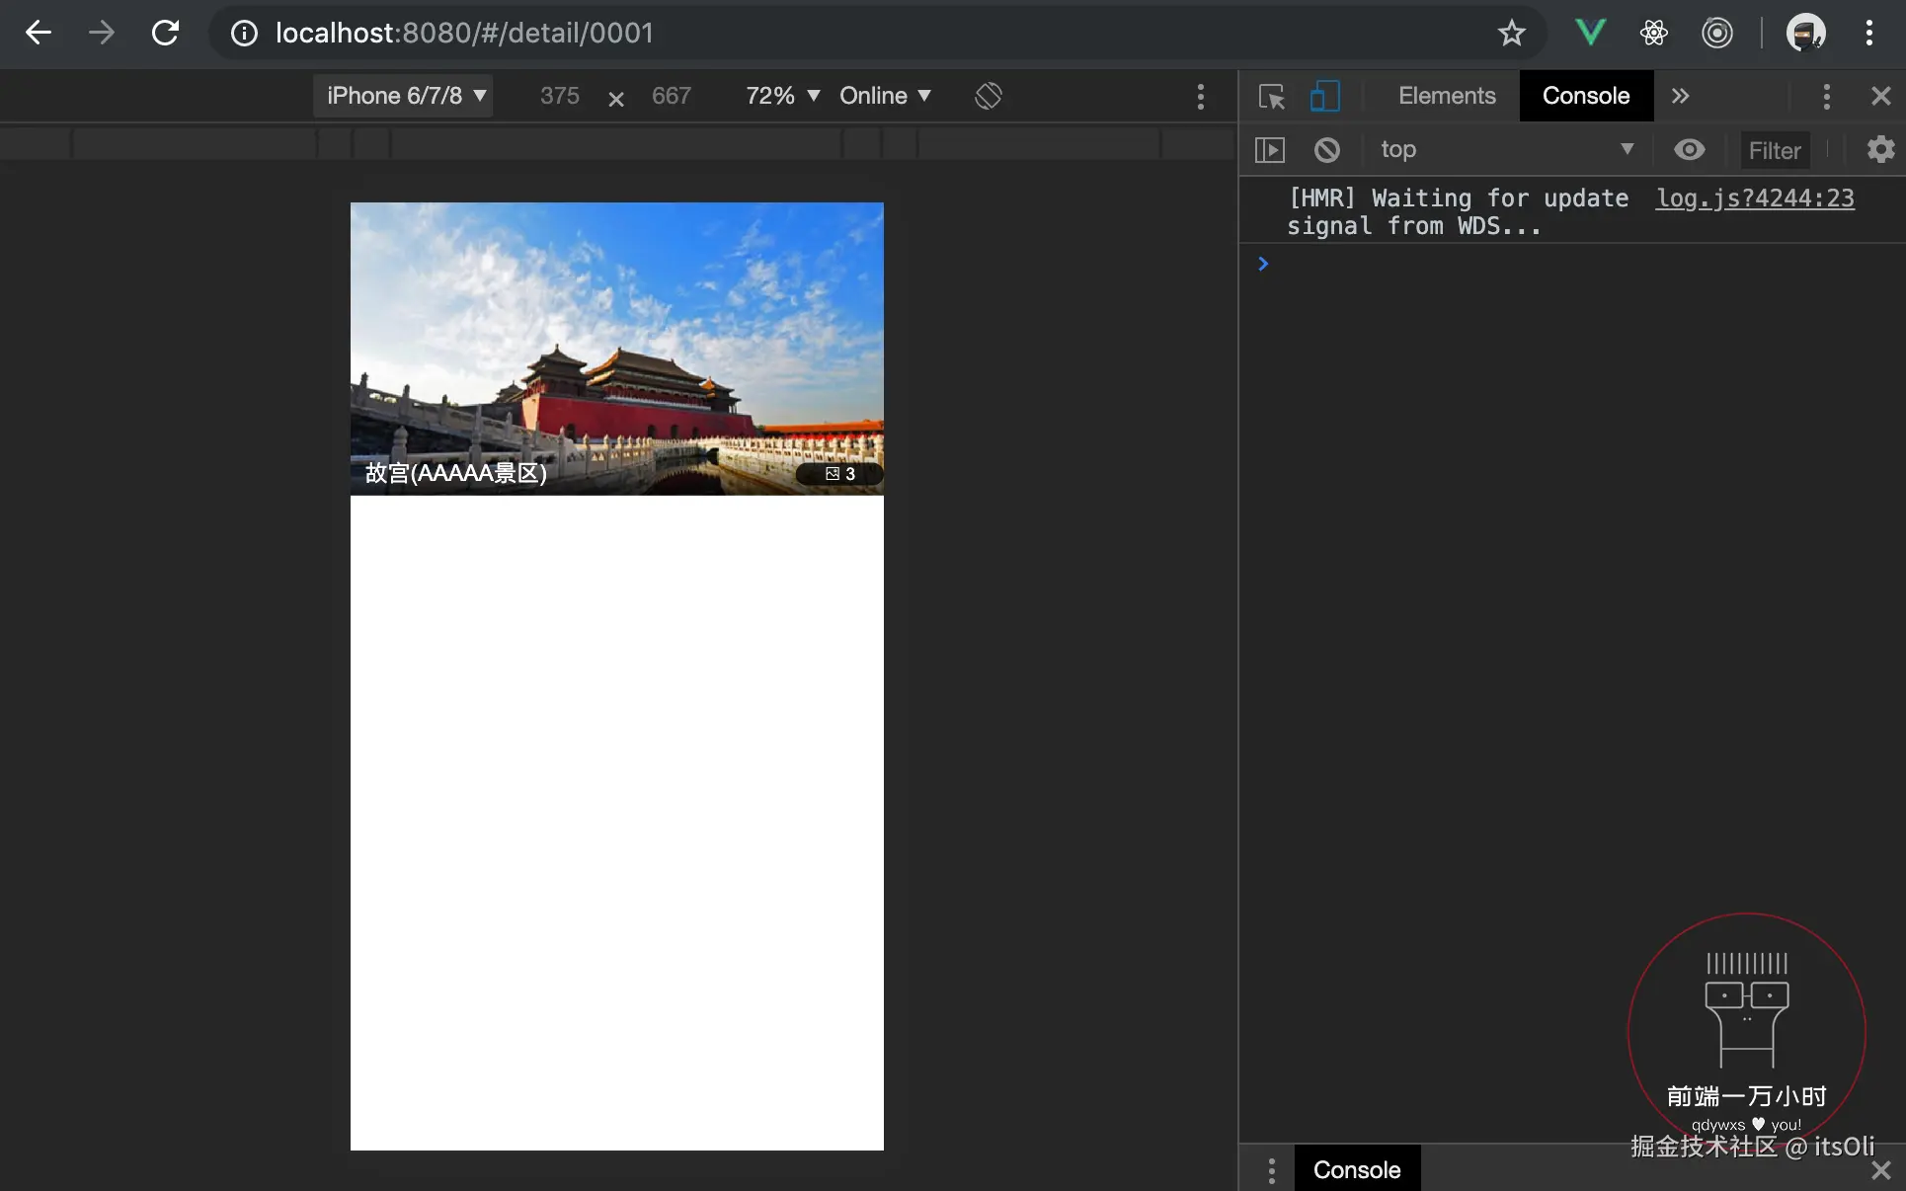1906x1191 pixels.
Task: Open the log.js?4244:23 source link
Action: (1755, 198)
